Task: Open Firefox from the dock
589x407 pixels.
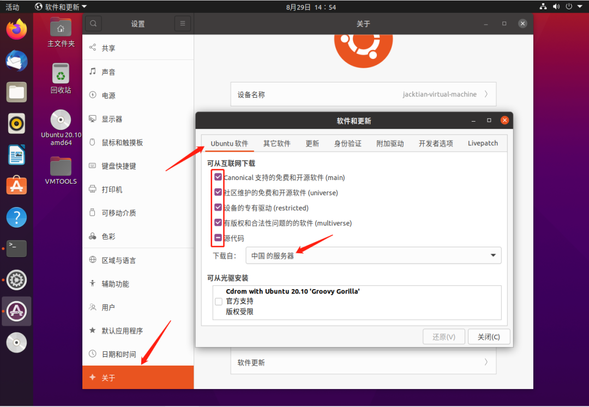Action: (16, 29)
